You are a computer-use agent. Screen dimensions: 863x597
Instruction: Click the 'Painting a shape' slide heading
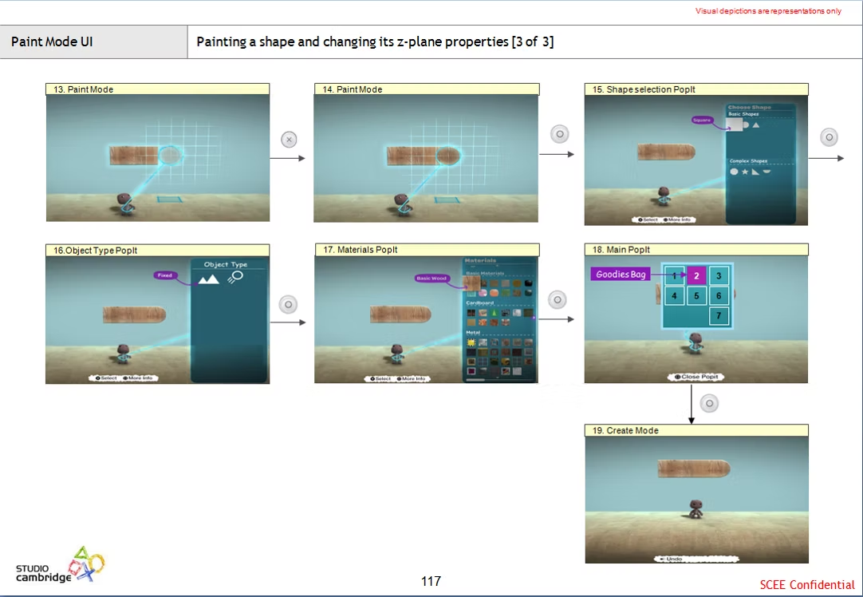pyautogui.click(x=375, y=42)
